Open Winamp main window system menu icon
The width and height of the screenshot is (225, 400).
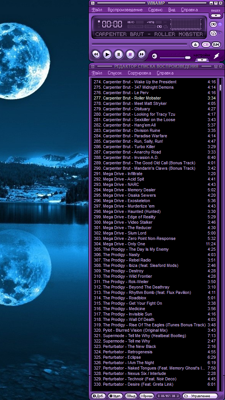coord(93,3)
